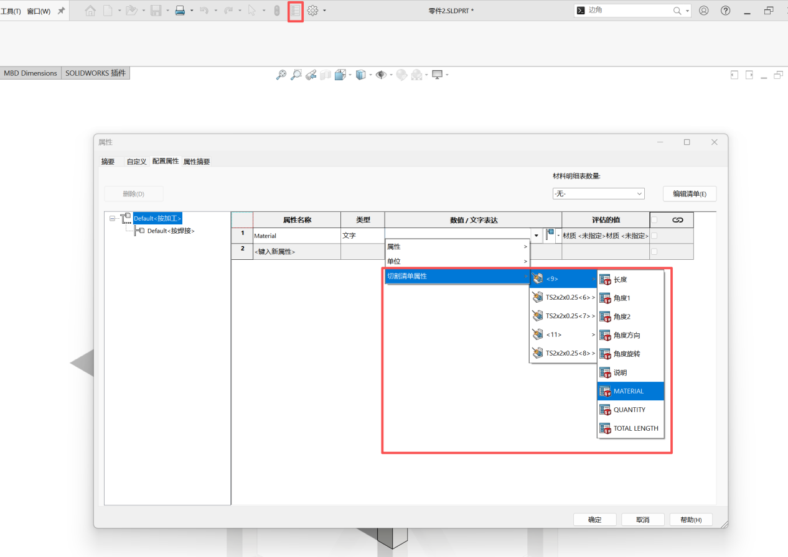The height and width of the screenshot is (557, 788).
Task: Switch to the 摘要 tab
Action: pos(108,162)
